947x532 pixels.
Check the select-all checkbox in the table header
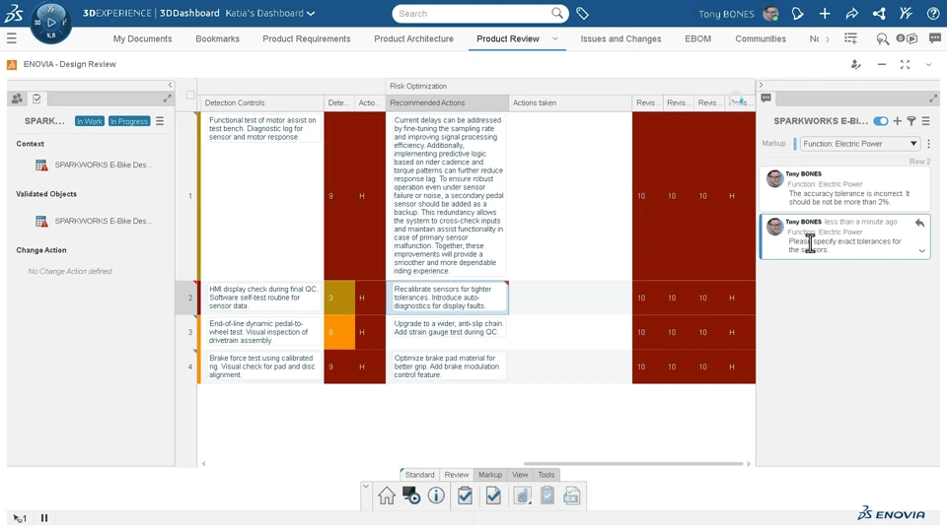pos(190,96)
